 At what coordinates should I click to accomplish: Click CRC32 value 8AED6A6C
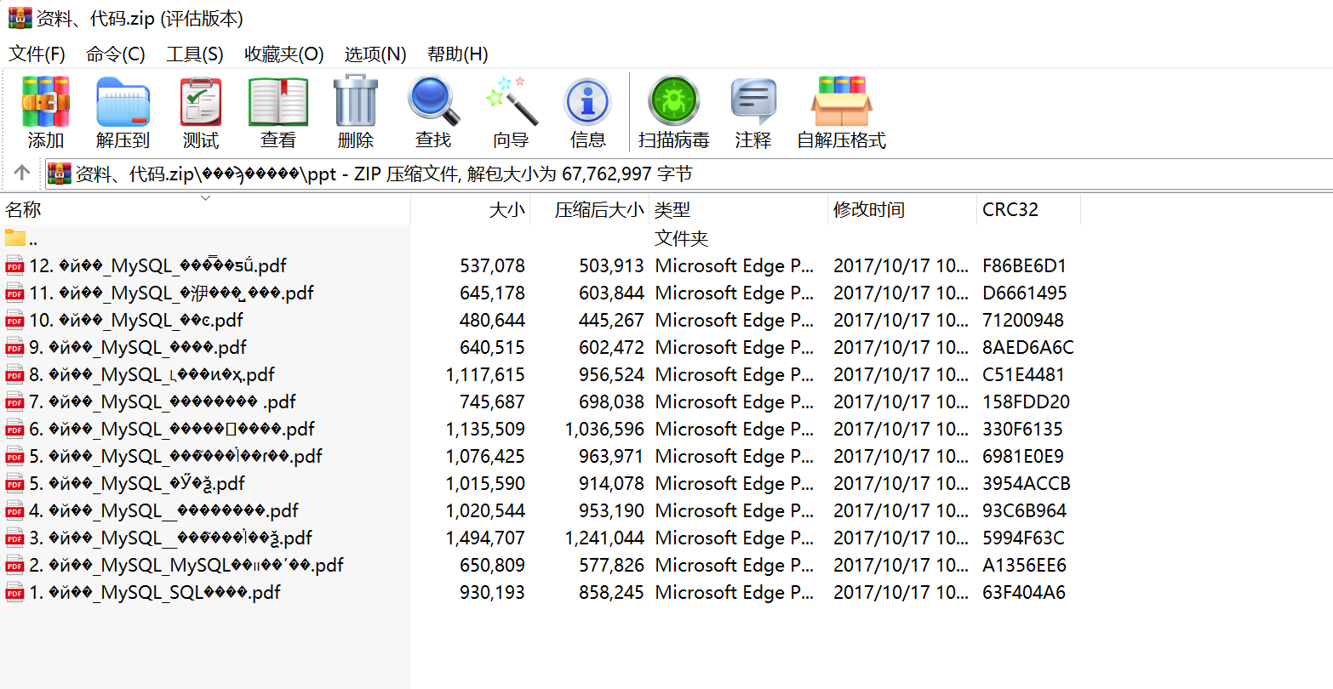(x=1028, y=347)
